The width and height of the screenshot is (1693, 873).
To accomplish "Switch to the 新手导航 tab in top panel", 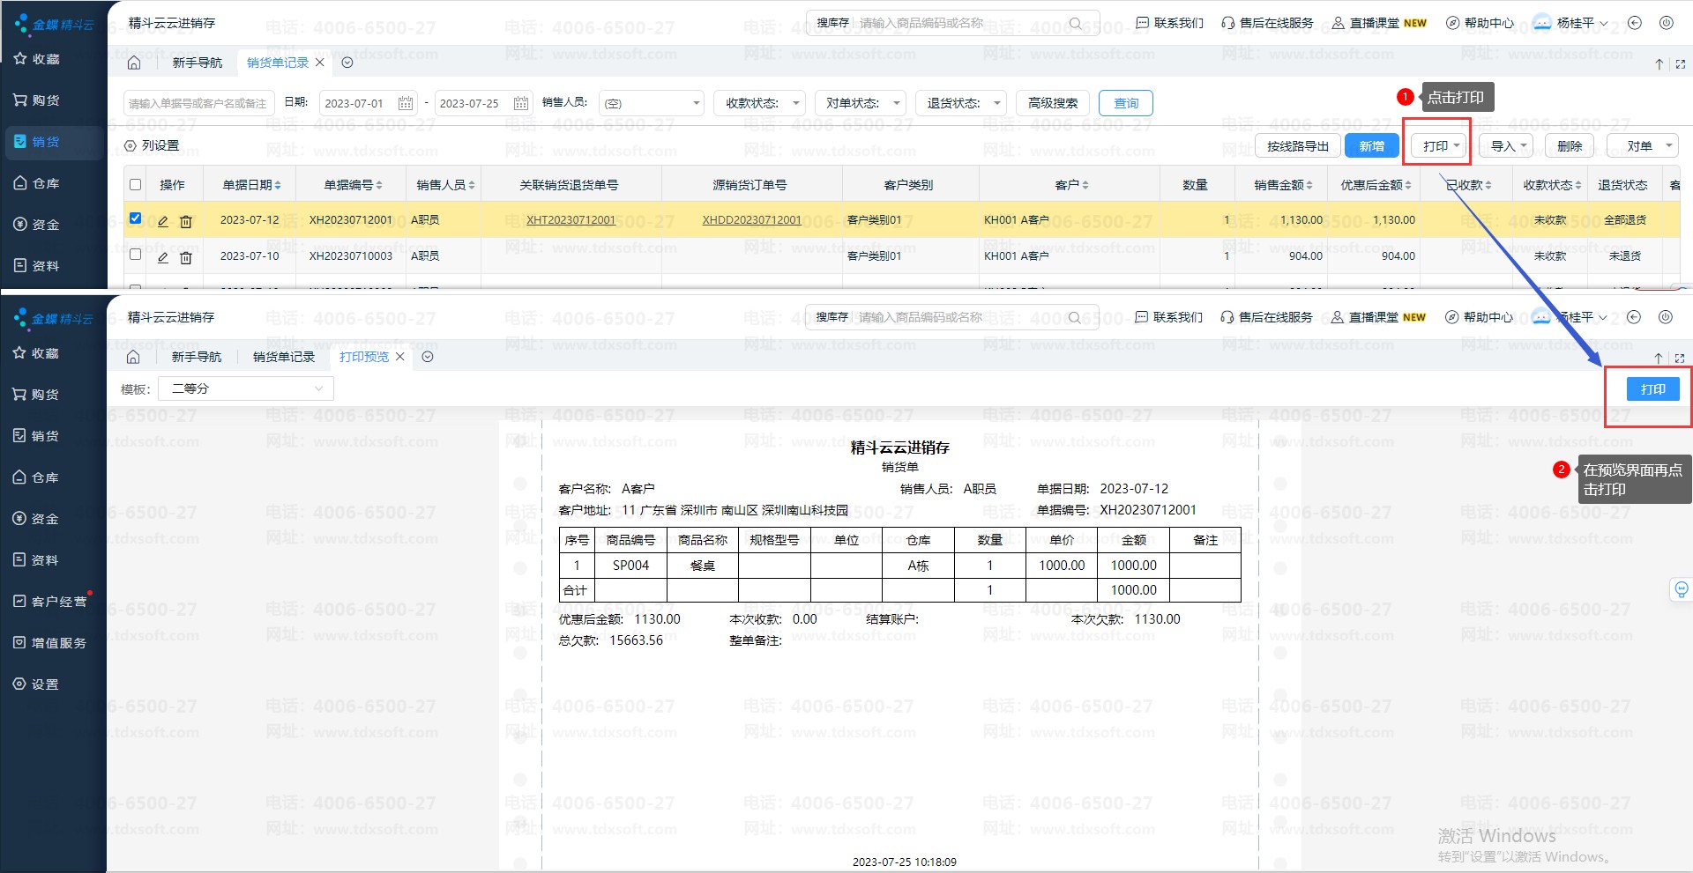I will (198, 63).
